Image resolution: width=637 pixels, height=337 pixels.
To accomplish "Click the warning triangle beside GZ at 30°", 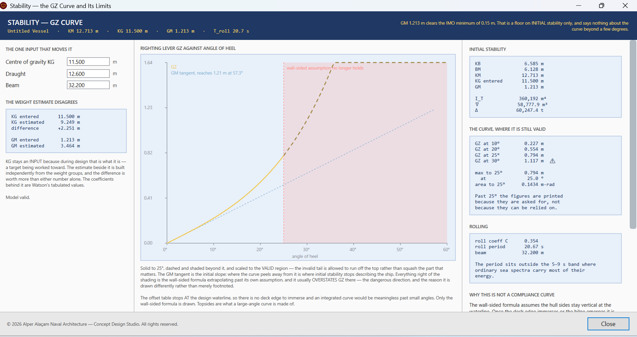I will (x=553, y=161).
